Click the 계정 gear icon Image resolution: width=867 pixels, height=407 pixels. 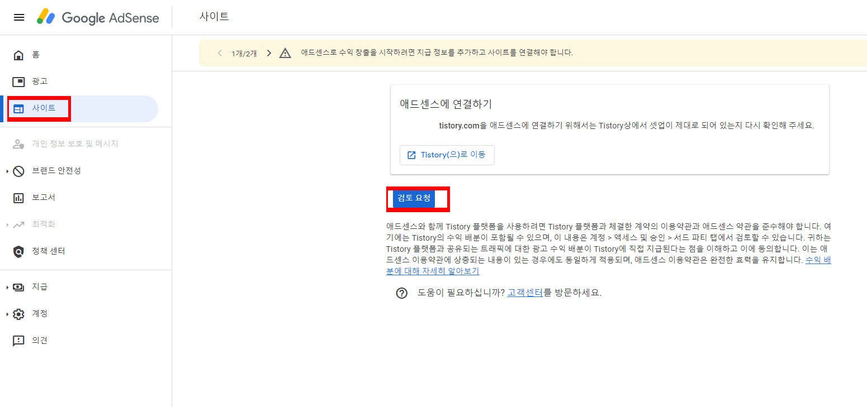click(18, 314)
